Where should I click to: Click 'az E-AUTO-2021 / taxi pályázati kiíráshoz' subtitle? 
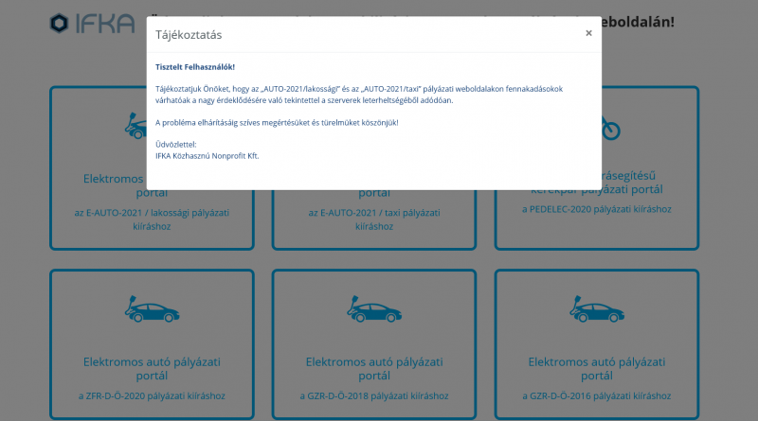tap(374, 219)
